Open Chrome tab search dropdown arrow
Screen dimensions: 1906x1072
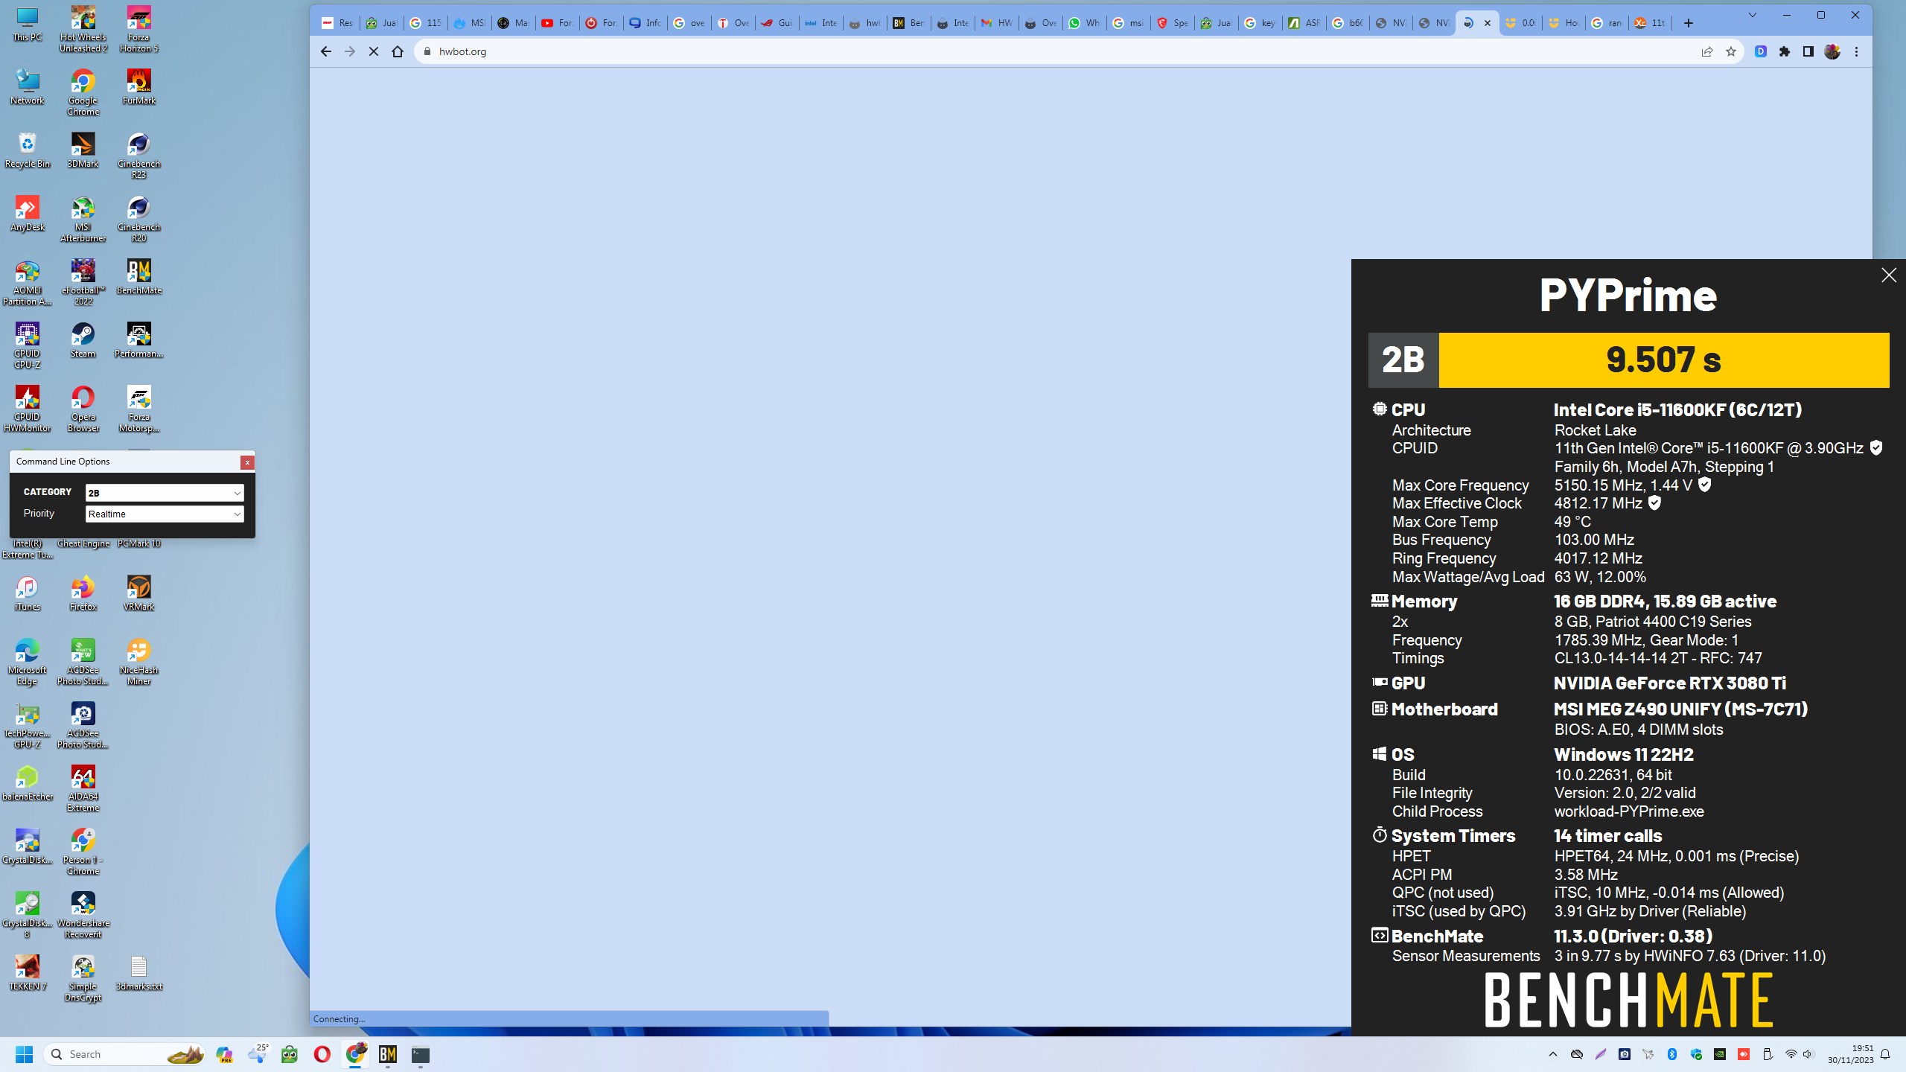(x=1752, y=16)
